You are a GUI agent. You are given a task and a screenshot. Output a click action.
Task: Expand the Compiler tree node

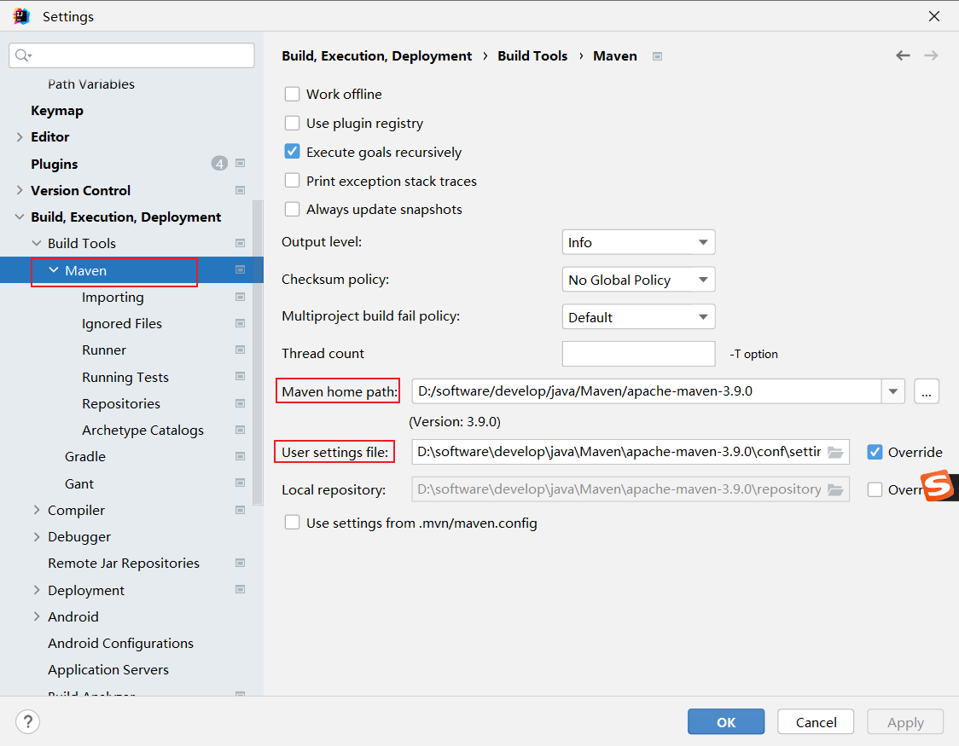(x=37, y=510)
